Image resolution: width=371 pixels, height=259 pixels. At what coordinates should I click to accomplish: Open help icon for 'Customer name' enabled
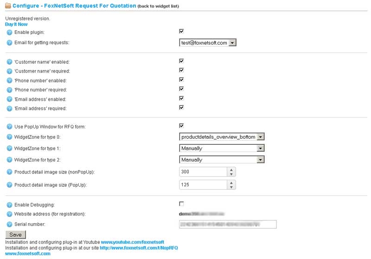[x=9, y=62]
